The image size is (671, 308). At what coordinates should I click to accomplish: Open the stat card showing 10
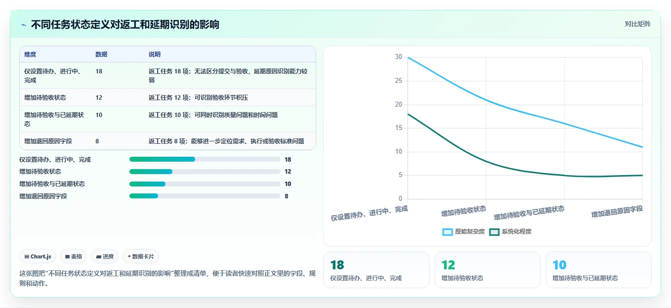598,270
